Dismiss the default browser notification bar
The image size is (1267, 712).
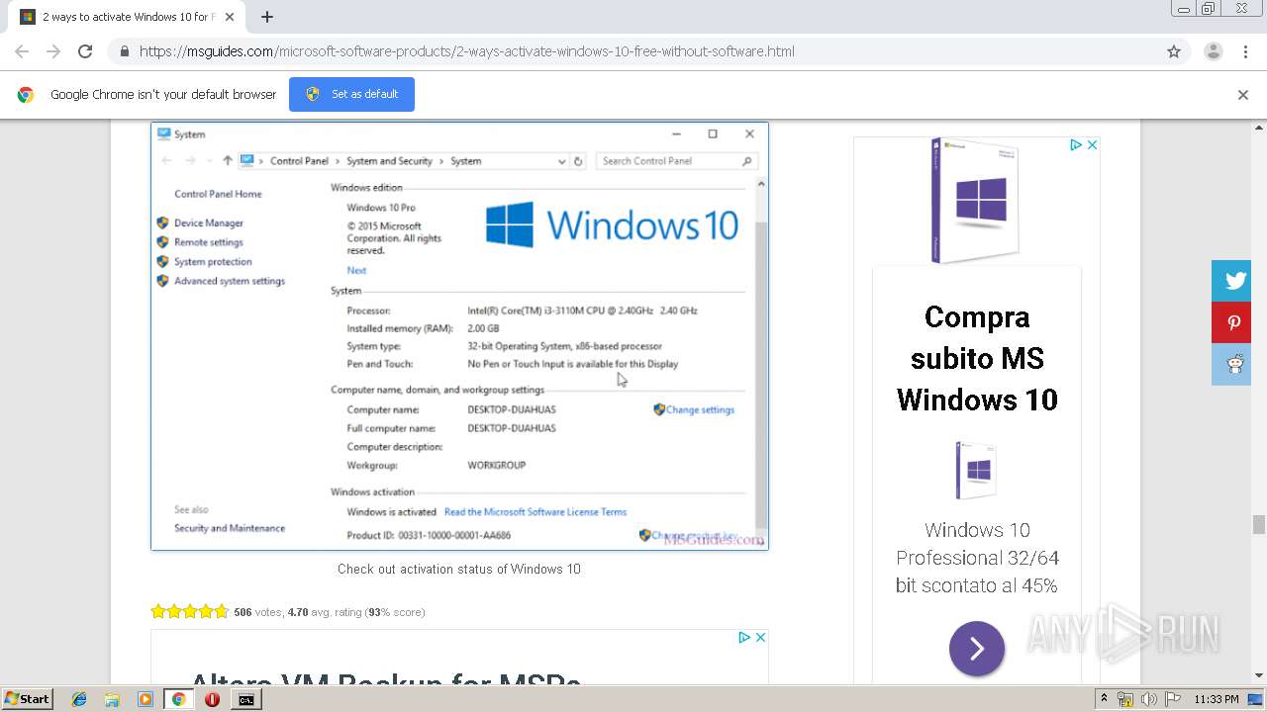[1243, 95]
